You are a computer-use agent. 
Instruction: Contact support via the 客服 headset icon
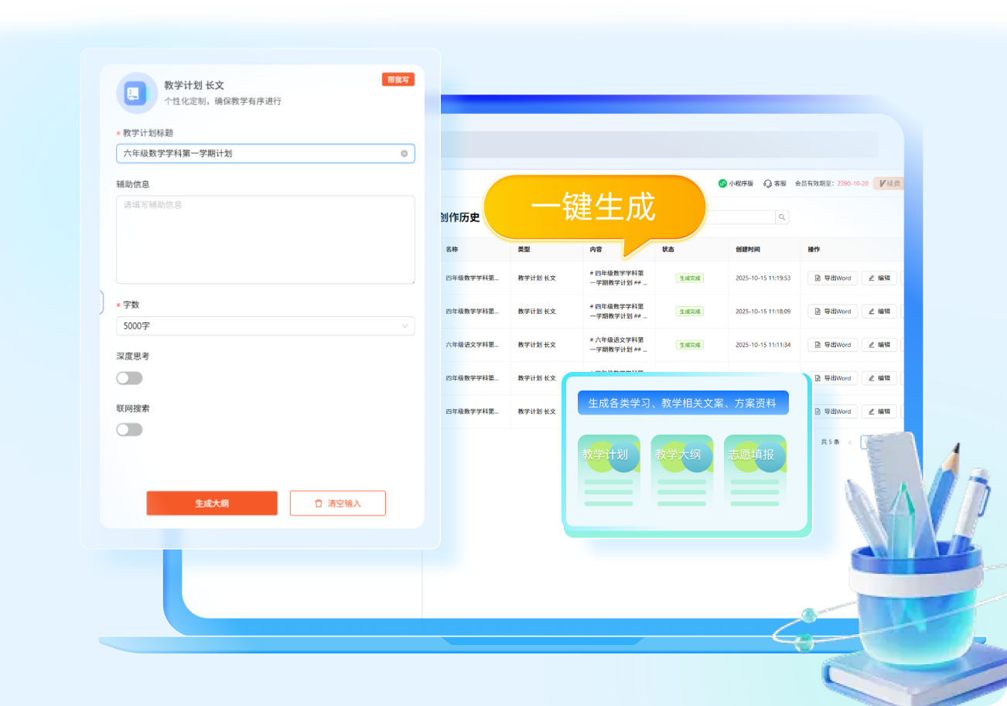pyautogui.click(x=767, y=183)
